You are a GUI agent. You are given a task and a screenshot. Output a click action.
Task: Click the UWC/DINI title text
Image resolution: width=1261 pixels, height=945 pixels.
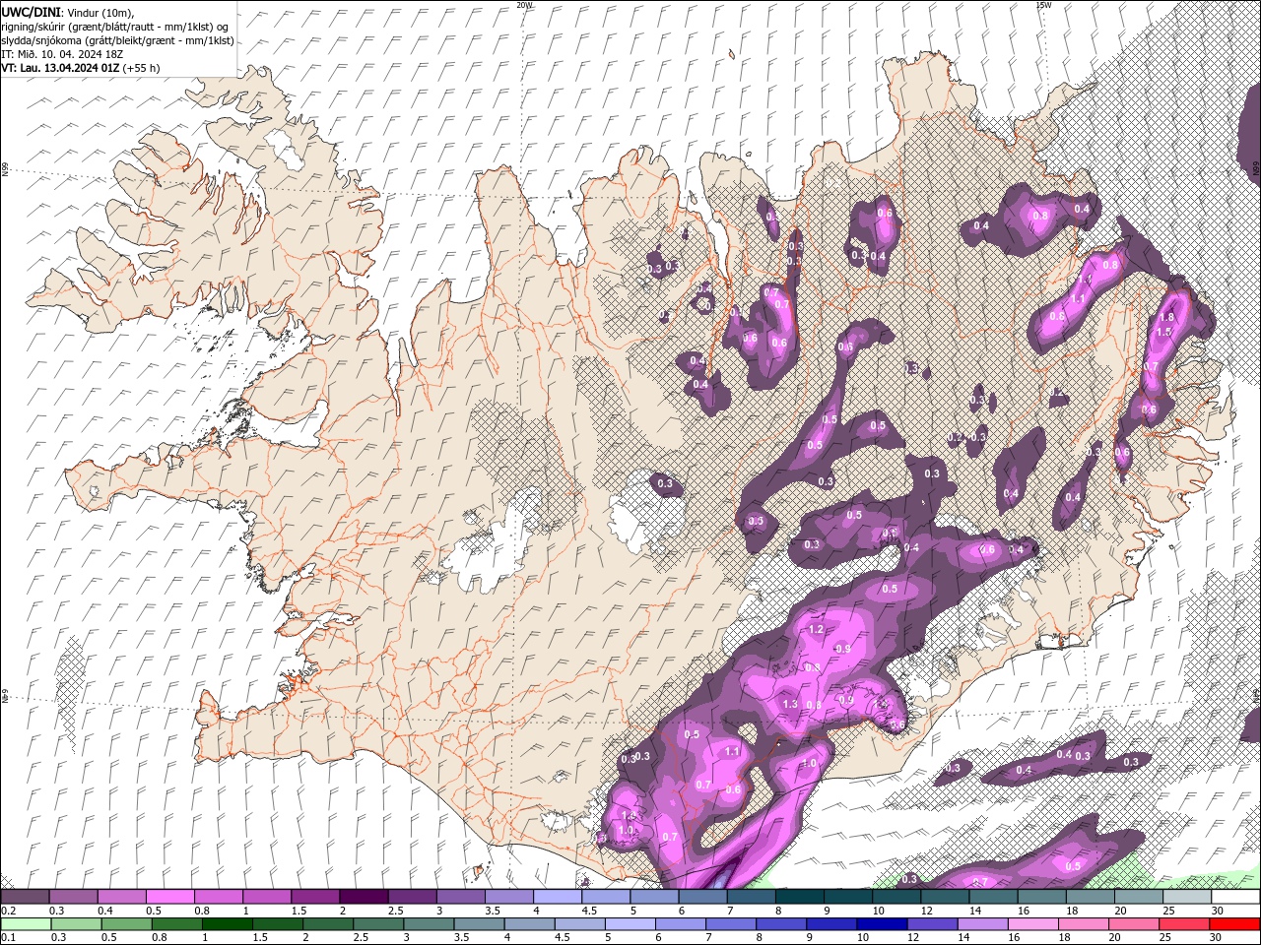point(31,12)
